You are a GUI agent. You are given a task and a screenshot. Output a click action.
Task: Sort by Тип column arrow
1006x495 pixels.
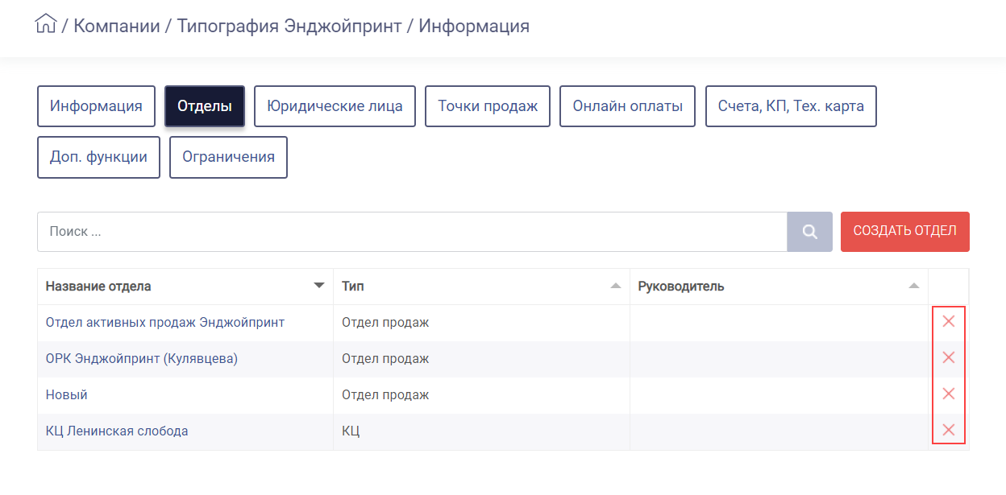pos(616,286)
